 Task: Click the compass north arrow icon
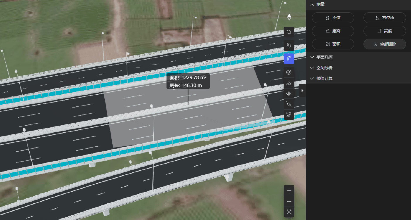(289, 17)
